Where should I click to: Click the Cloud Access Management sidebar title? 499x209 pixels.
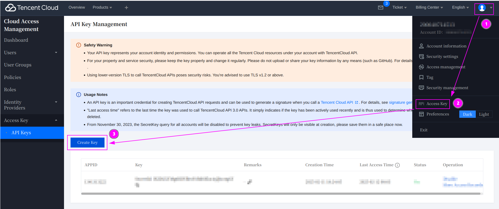coord(21,25)
